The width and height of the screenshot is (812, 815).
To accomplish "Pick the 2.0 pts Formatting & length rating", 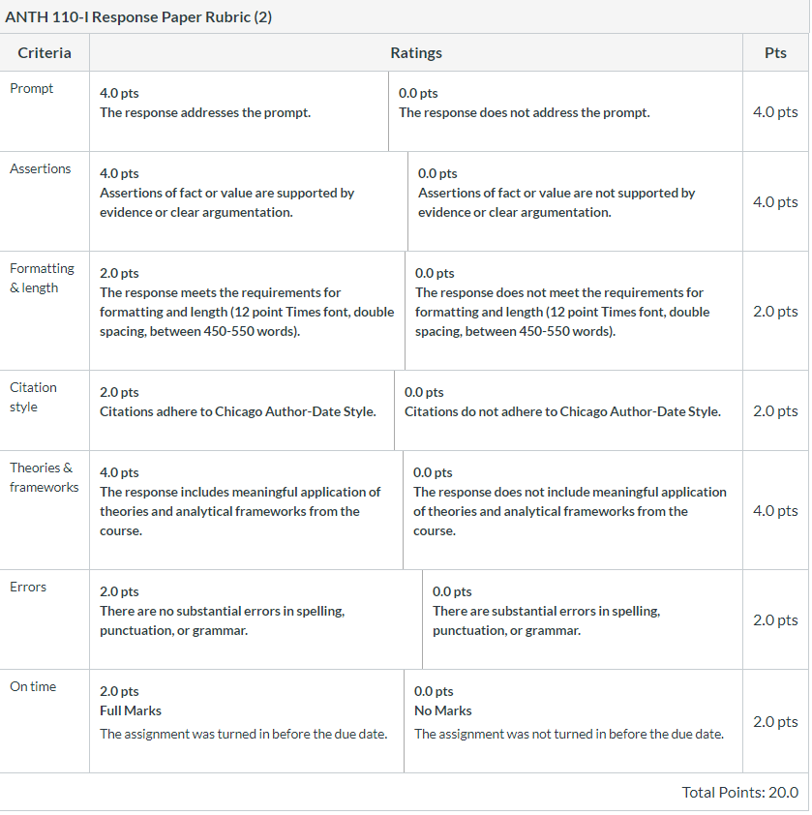I will pyautogui.click(x=247, y=311).
